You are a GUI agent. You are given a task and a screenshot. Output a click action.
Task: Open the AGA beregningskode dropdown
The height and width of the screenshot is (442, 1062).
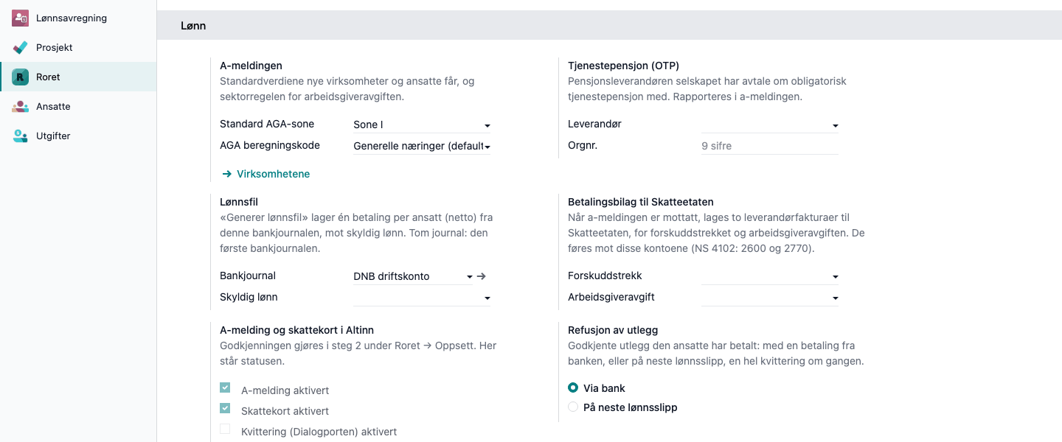(422, 147)
